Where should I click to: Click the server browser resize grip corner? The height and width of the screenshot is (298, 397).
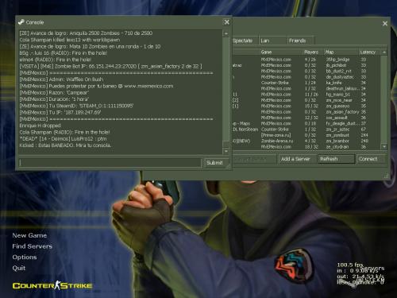point(386,176)
